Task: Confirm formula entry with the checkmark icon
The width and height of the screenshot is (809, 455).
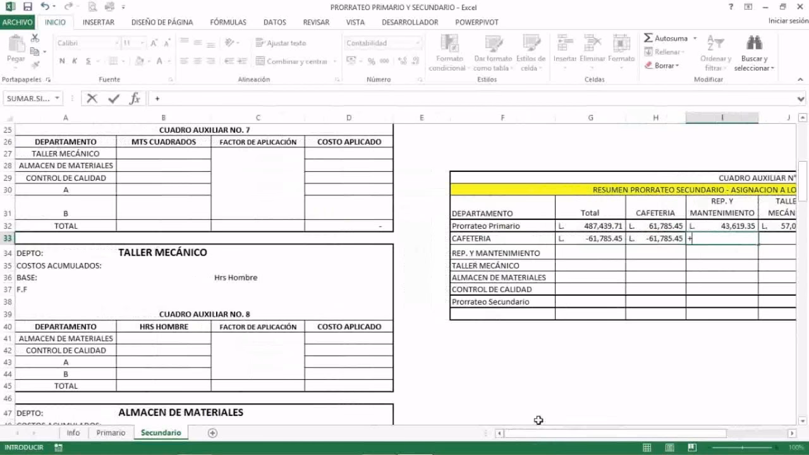Action: (x=114, y=99)
